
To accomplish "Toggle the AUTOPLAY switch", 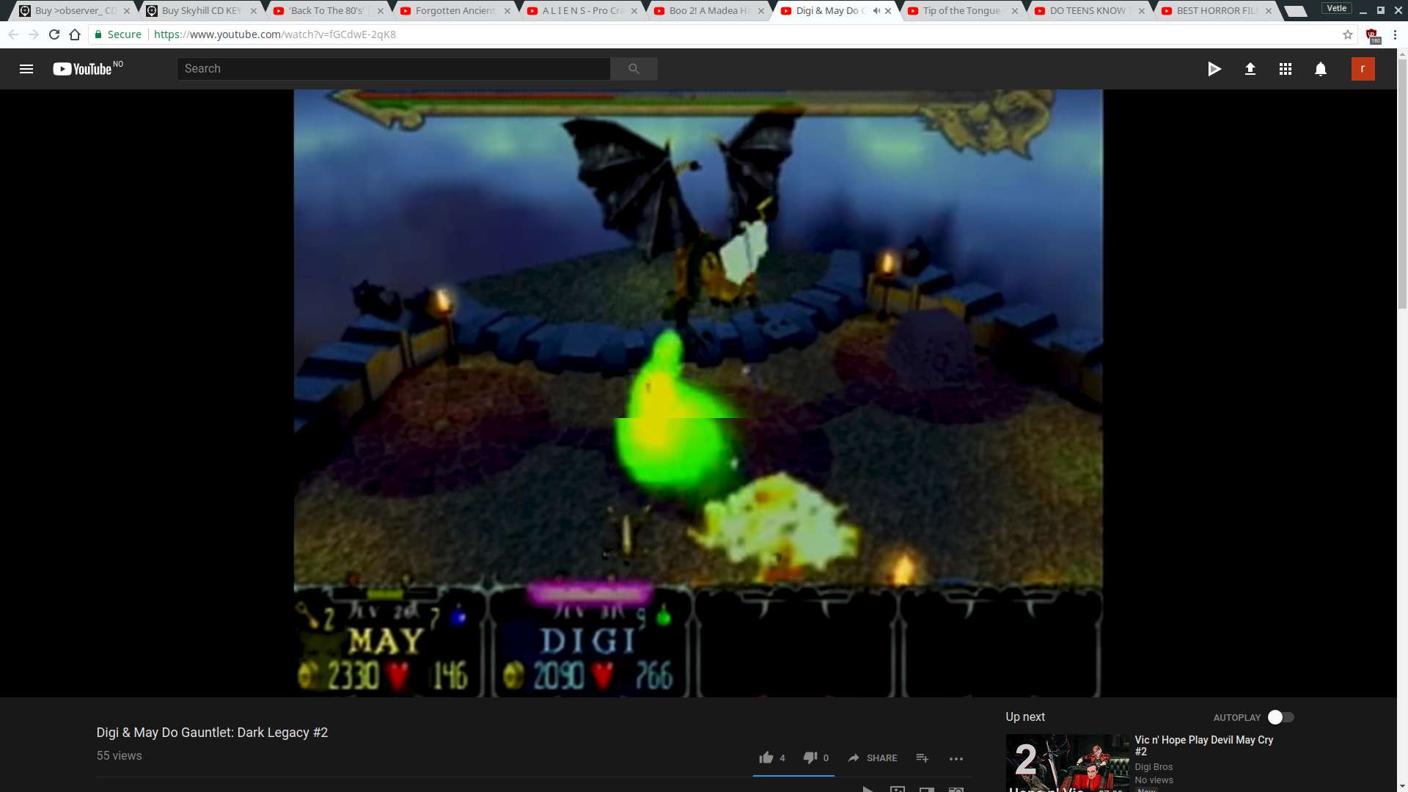I will coord(1281,717).
